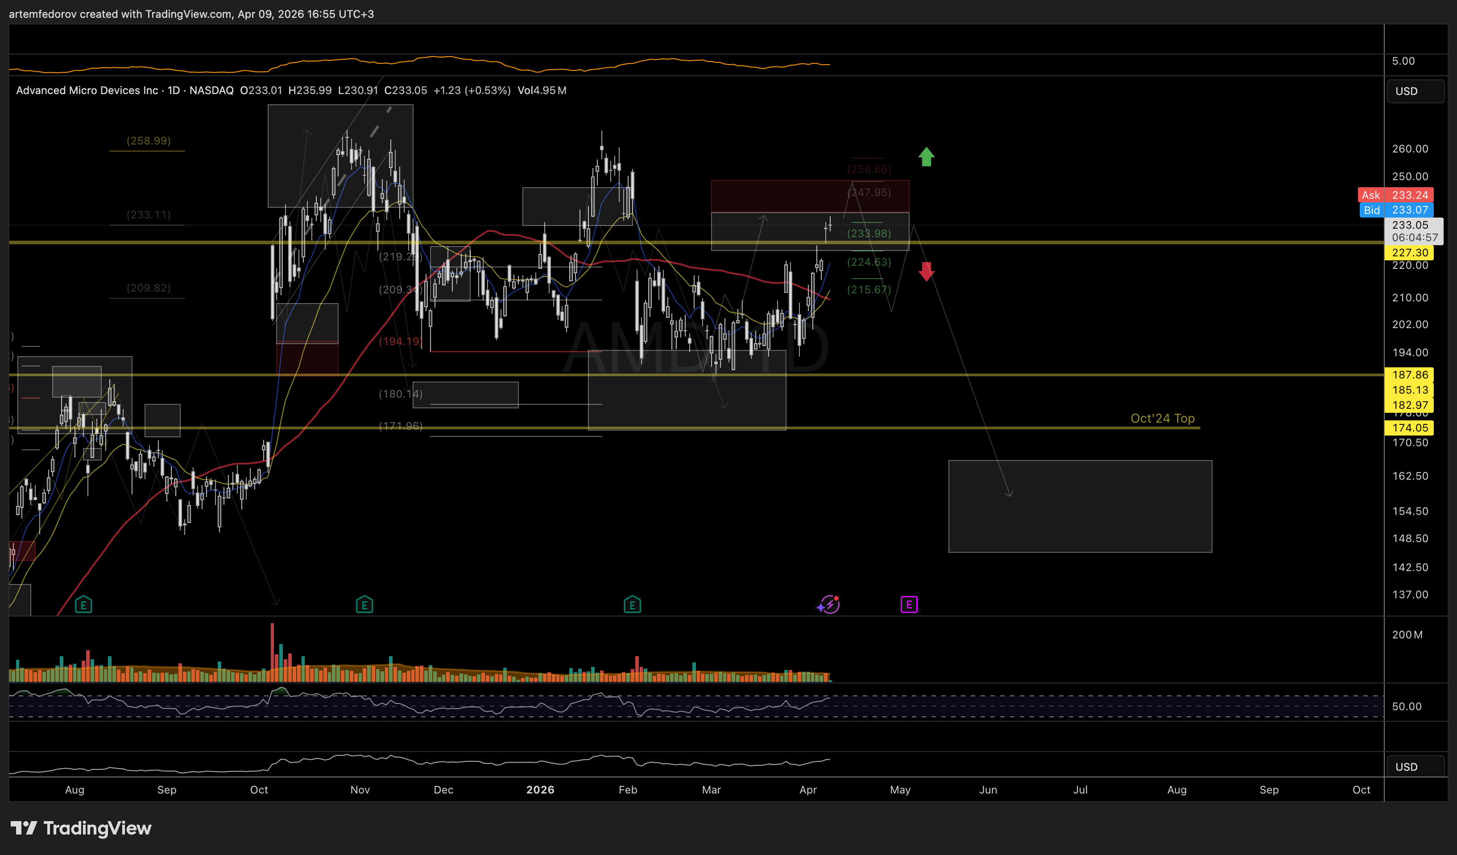Viewport: 1457px width, 855px height.
Task: Click the Nov label on time axis
Action: 360,790
